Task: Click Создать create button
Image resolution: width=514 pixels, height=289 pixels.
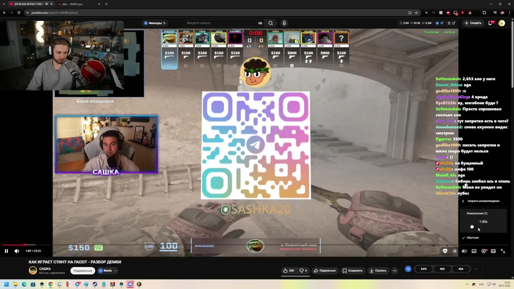Action: [x=473, y=23]
